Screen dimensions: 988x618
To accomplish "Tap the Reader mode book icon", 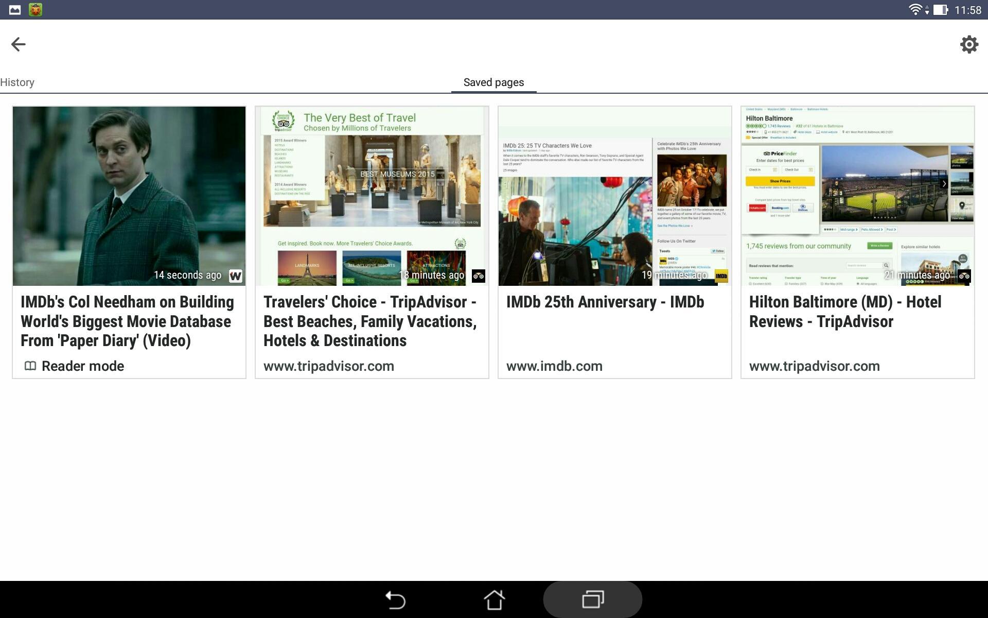I will click(30, 366).
